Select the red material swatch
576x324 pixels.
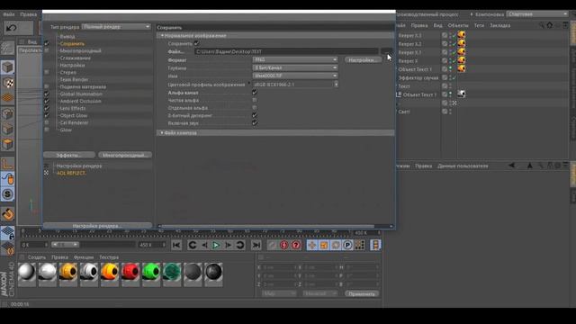point(130,273)
